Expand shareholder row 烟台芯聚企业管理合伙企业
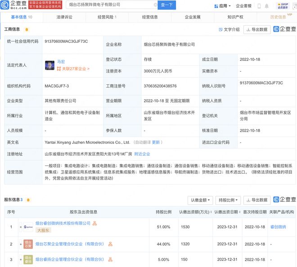This screenshot has width=297, height=267. [21, 244]
